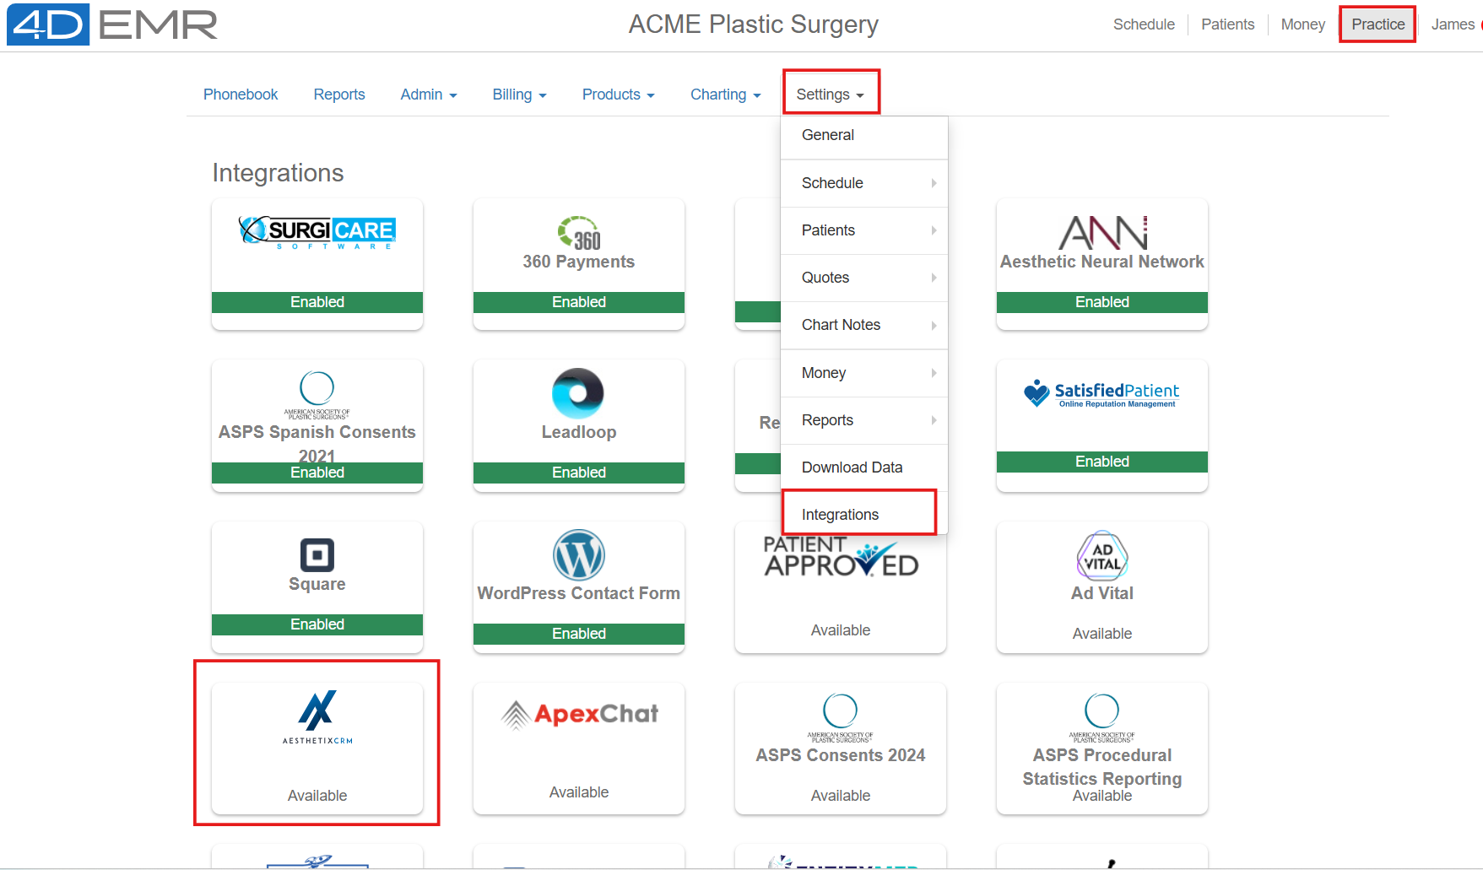Screen dimensions: 1483x870
Task: Expand the Reports submenu in Settings
Action: [864, 420]
